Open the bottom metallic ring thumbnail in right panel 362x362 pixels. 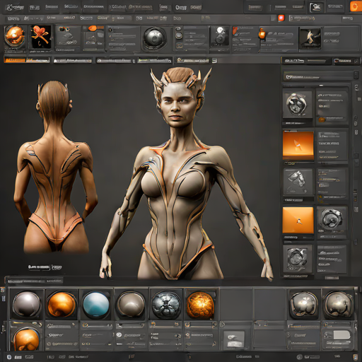(297, 258)
